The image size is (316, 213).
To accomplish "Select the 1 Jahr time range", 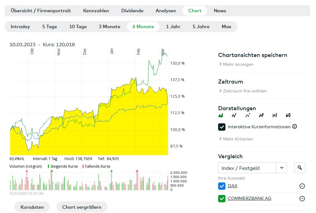I will pos(173,27).
